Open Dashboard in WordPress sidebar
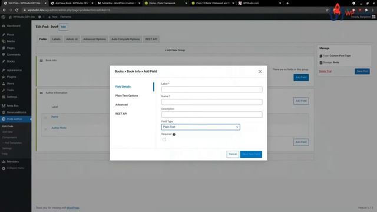This screenshot has height=212, width=377. coord(14,26)
